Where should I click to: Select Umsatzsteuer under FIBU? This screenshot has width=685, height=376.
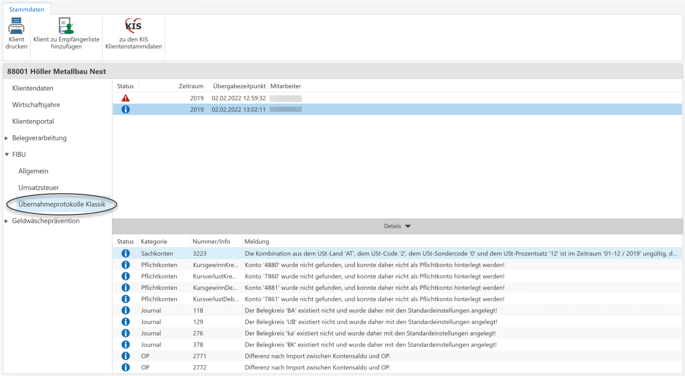click(38, 188)
